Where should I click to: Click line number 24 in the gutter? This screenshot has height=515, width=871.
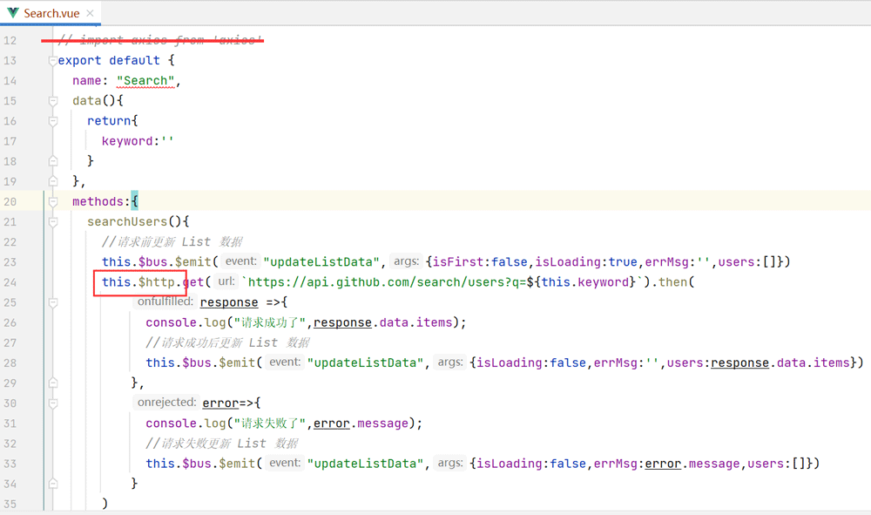[x=10, y=282]
